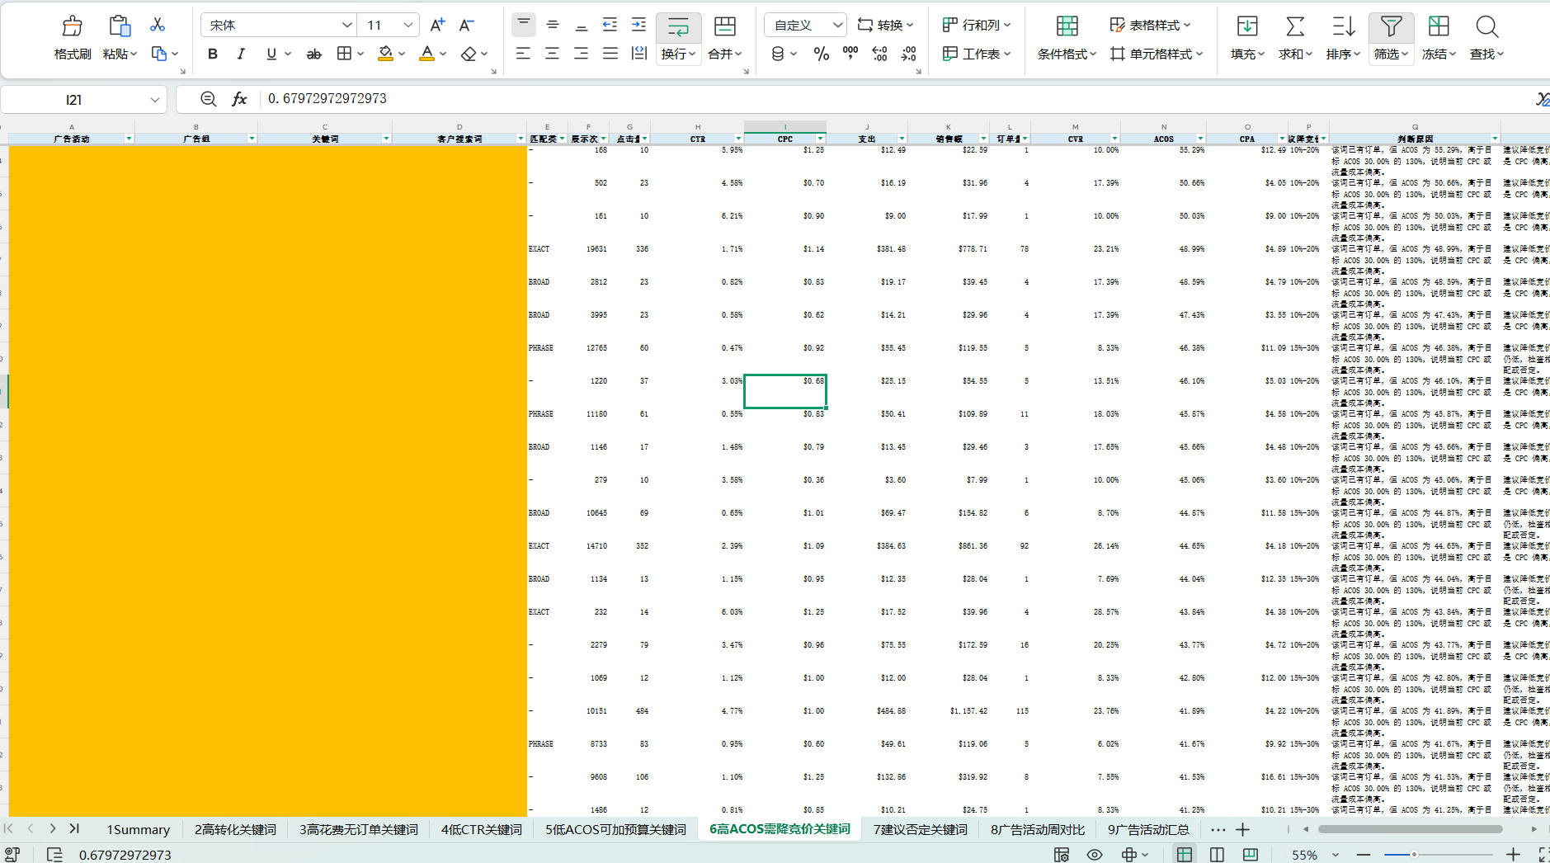
Task: Align text right horizontally
Action: pos(582,54)
